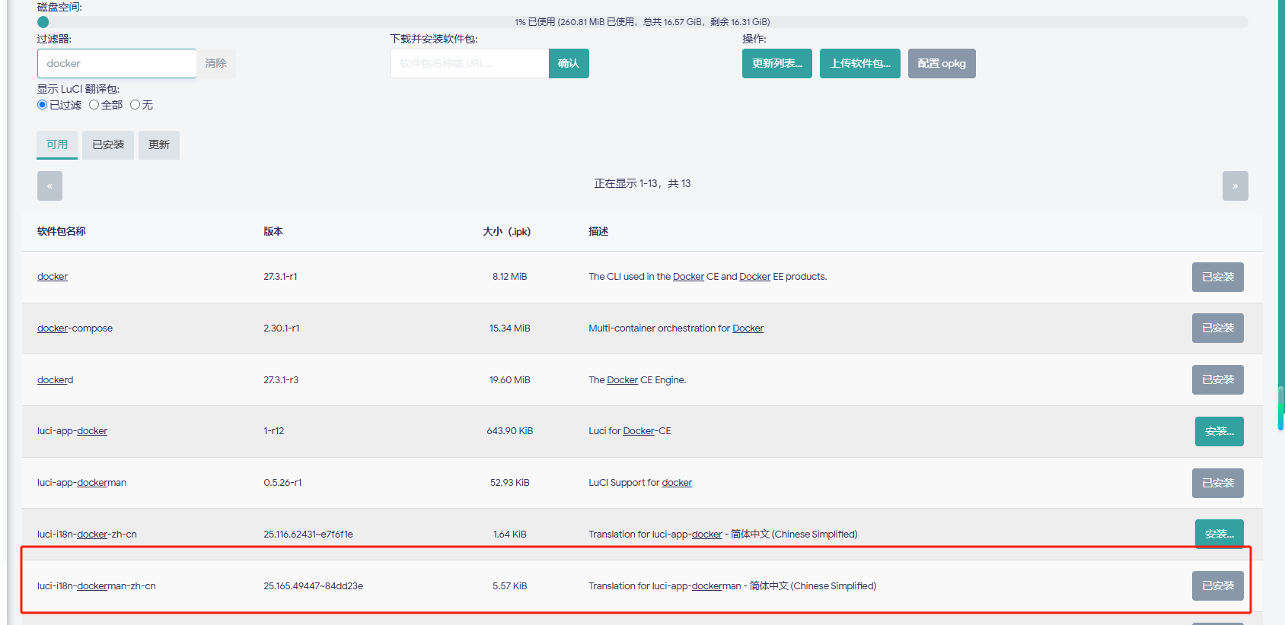Viewport: 1285px width, 625px height.
Task: Click 已安装 button in dockerd row
Action: click(1217, 379)
